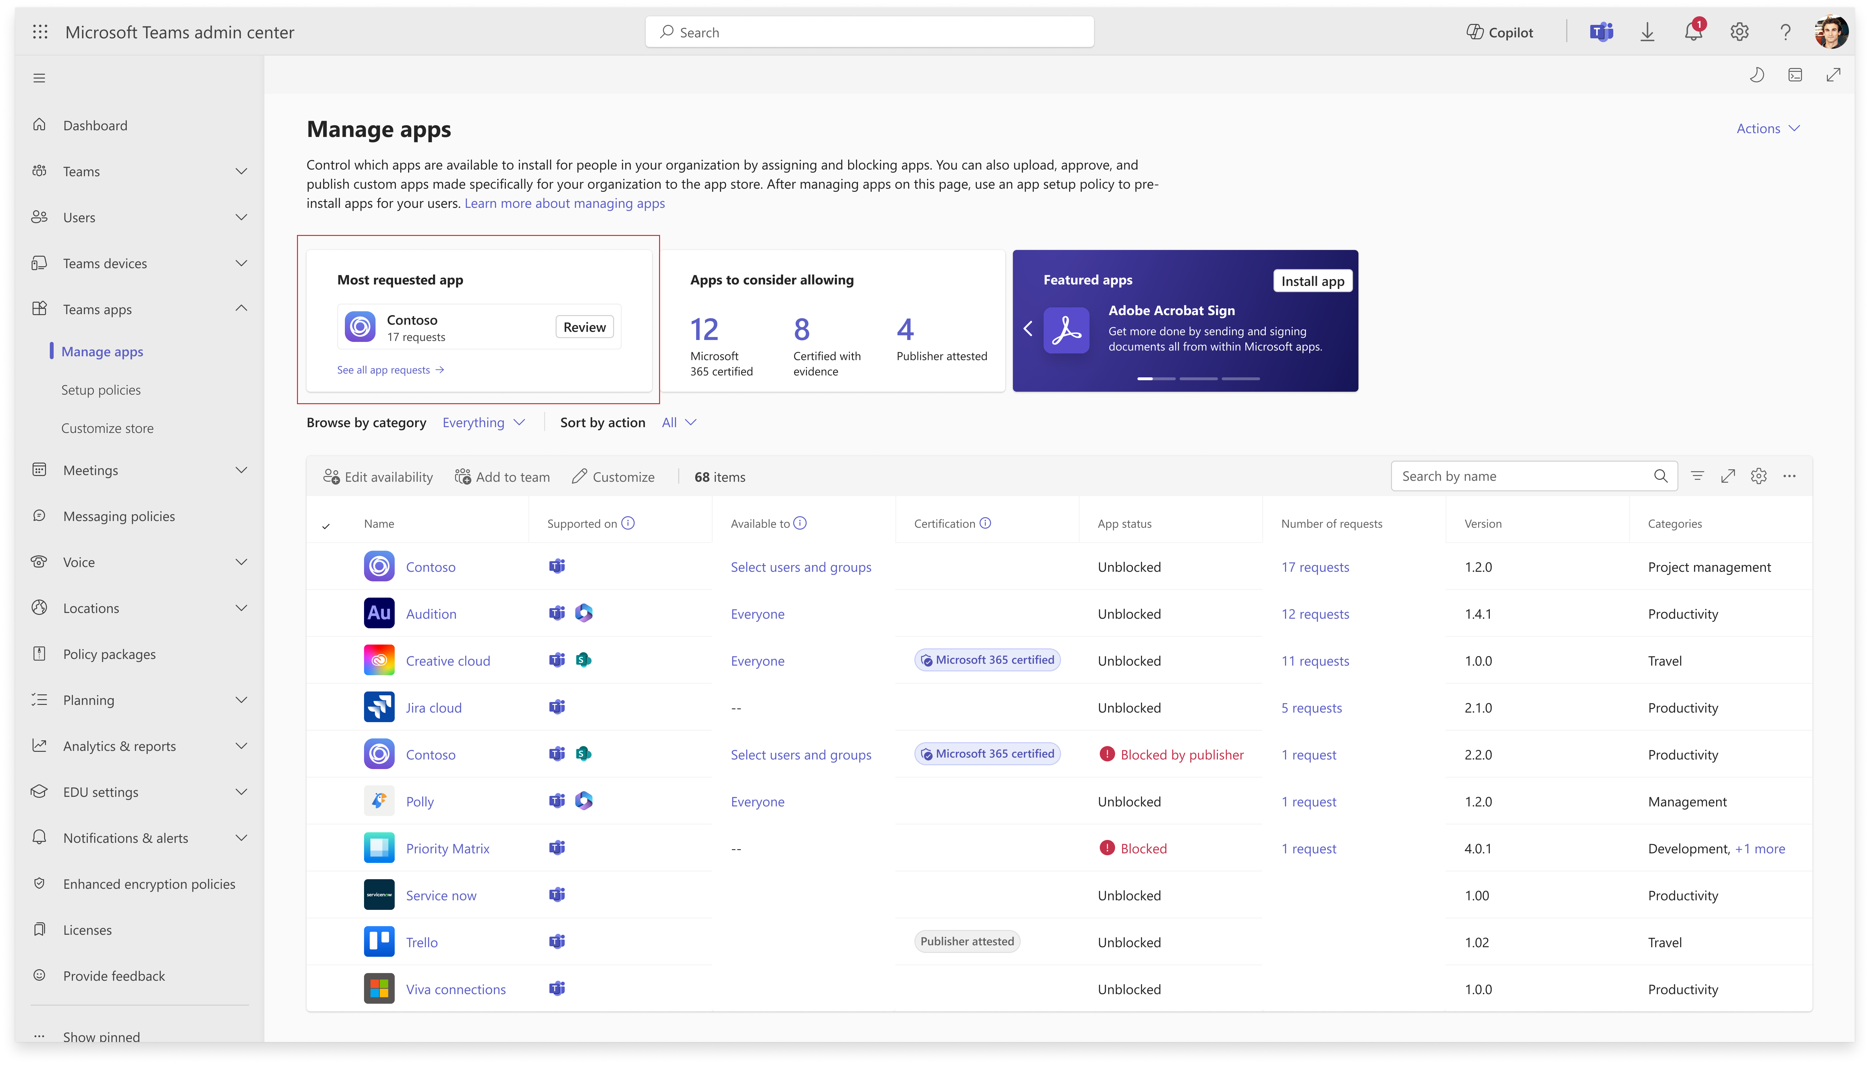Expand Teams devices section
Image resolution: width=1870 pixels, height=1065 pixels.
coord(241,263)
